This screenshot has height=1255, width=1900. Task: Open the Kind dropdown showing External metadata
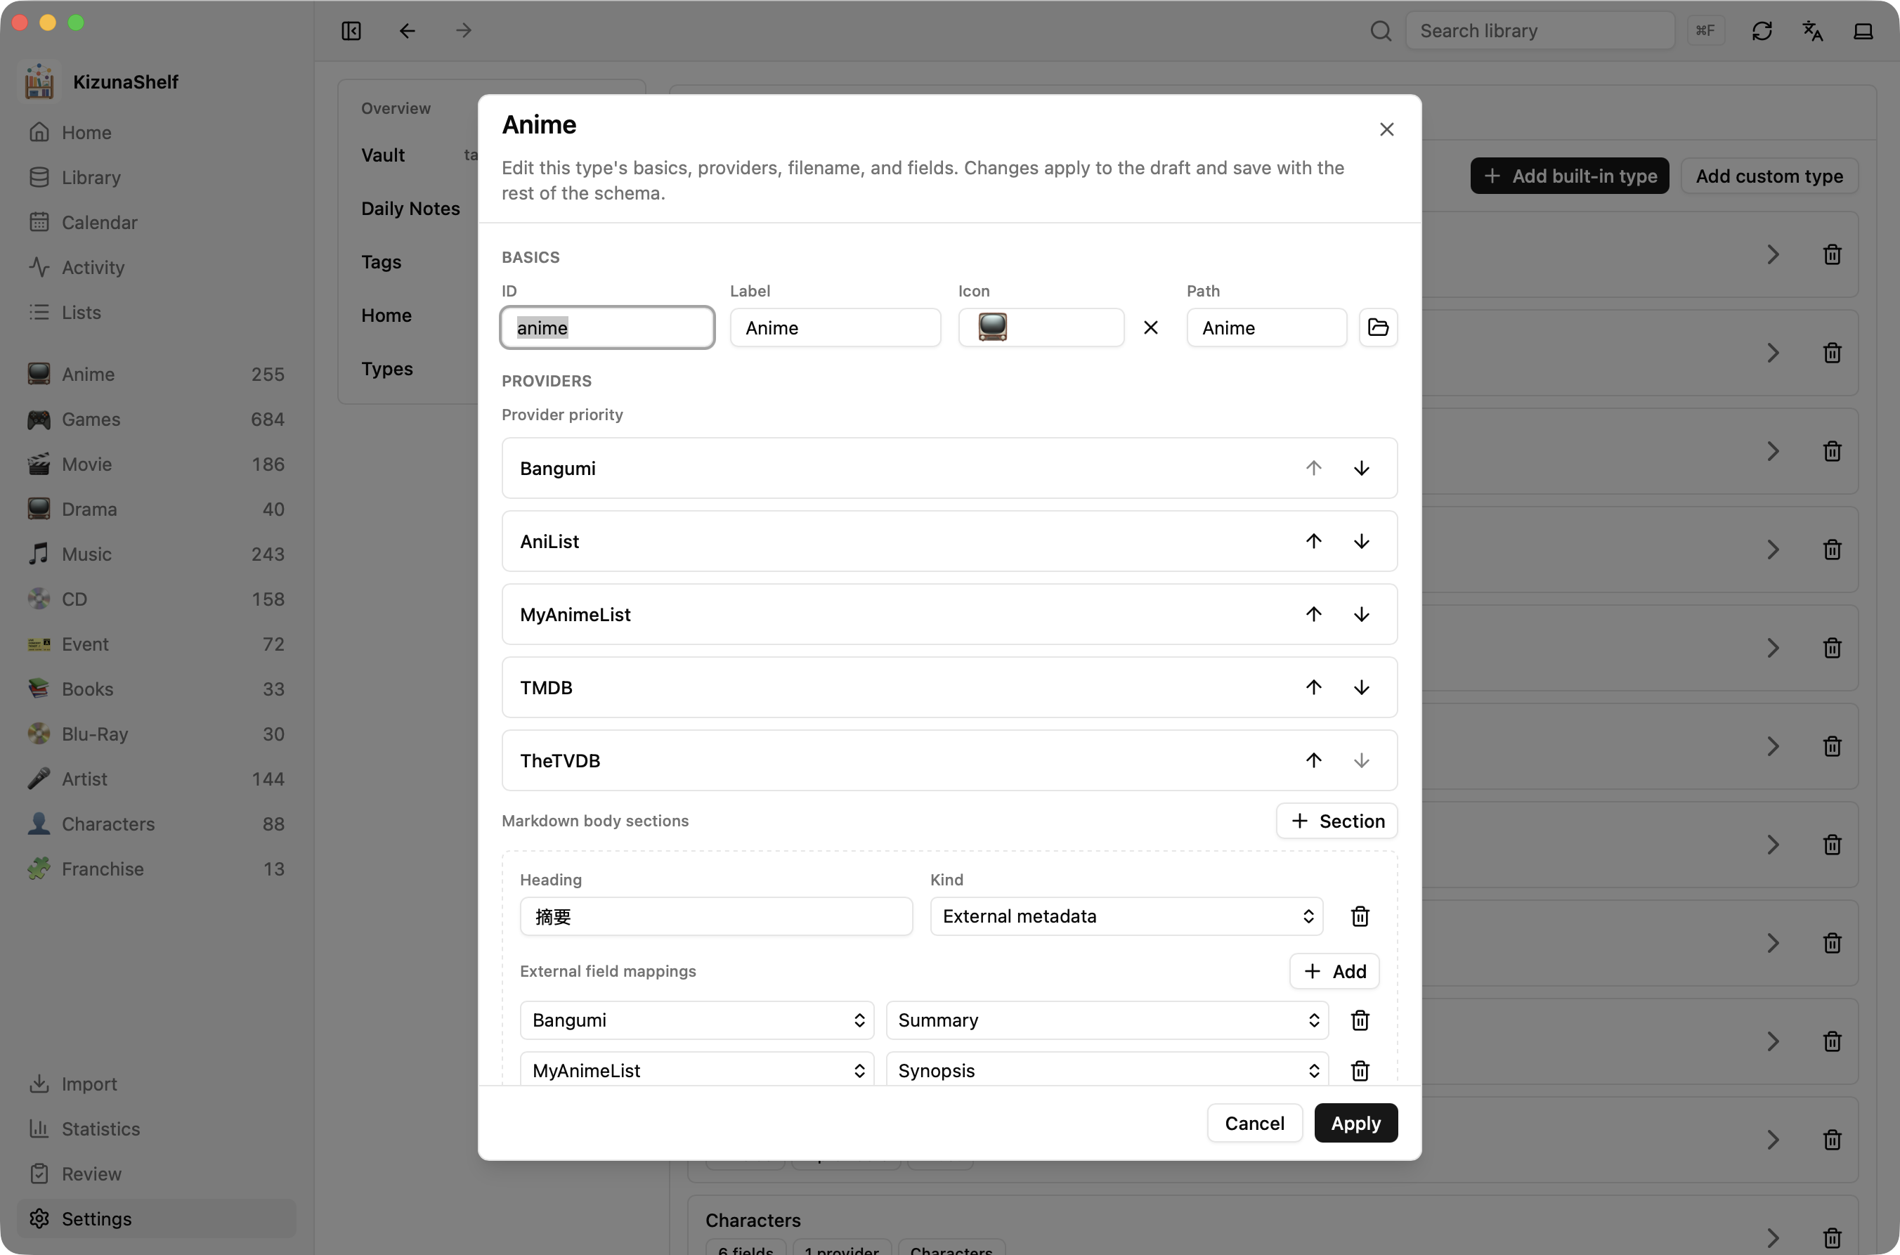1126,916
